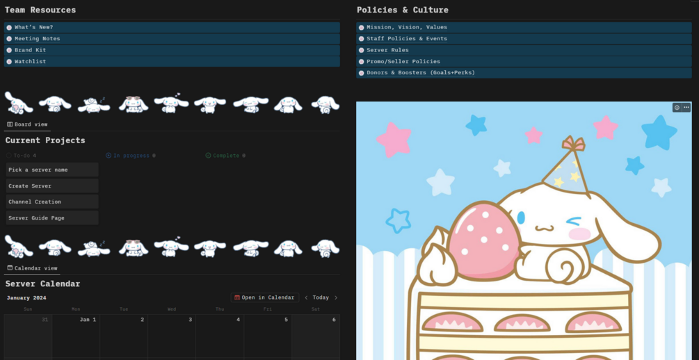
Task: Jump to Today in Server Calendar
Action: (x=321, y=297)
